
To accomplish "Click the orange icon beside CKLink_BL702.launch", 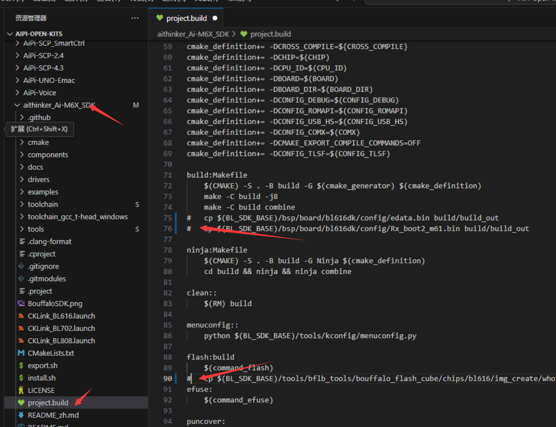I will pyautogui.click(x=21, y=328).
